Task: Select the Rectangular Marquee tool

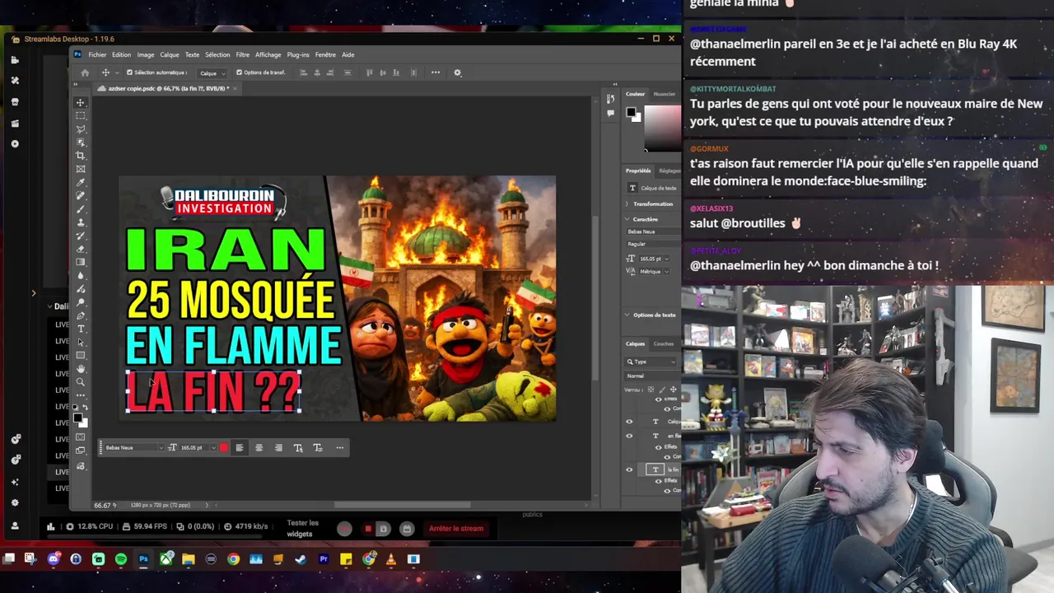Action: [x=80, y=116]
